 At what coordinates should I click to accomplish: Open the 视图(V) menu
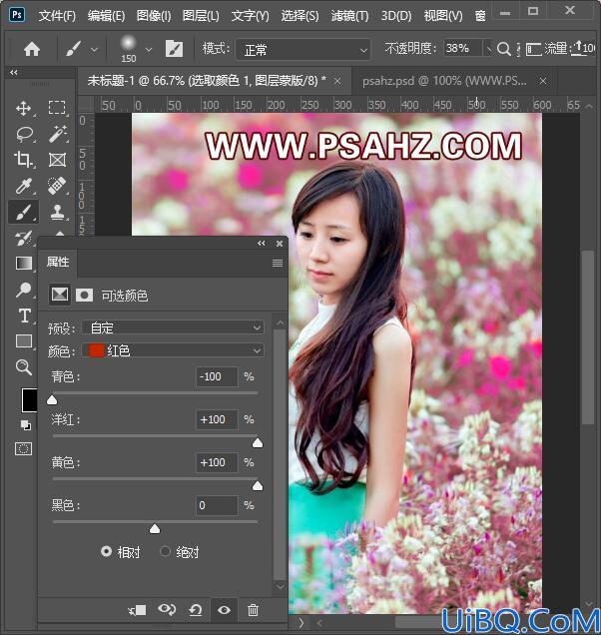pyautogui.click(x=443, y=16)
